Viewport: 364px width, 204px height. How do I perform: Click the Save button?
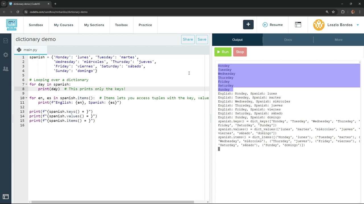click(x=202, y=39)
